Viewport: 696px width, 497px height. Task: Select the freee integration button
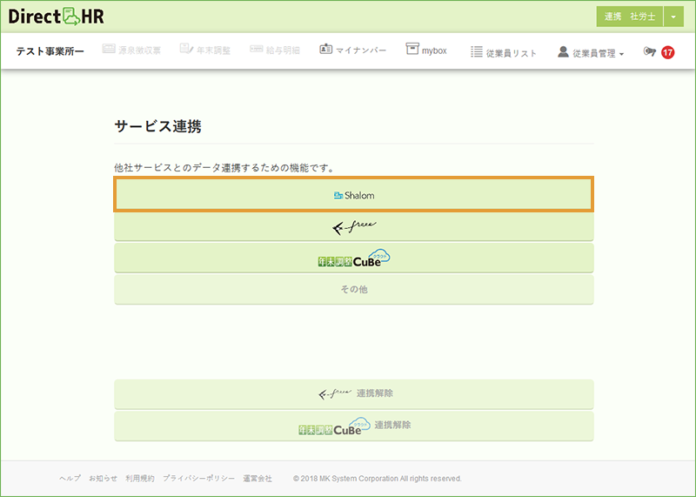tap(354, 226)
